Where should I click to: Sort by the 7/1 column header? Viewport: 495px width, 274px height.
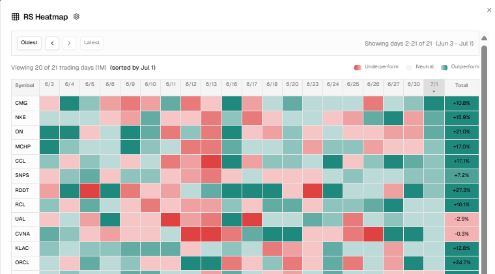click(434, 87)
